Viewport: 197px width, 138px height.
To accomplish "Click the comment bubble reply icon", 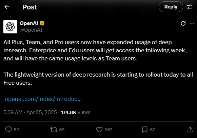I will point(8,130).
